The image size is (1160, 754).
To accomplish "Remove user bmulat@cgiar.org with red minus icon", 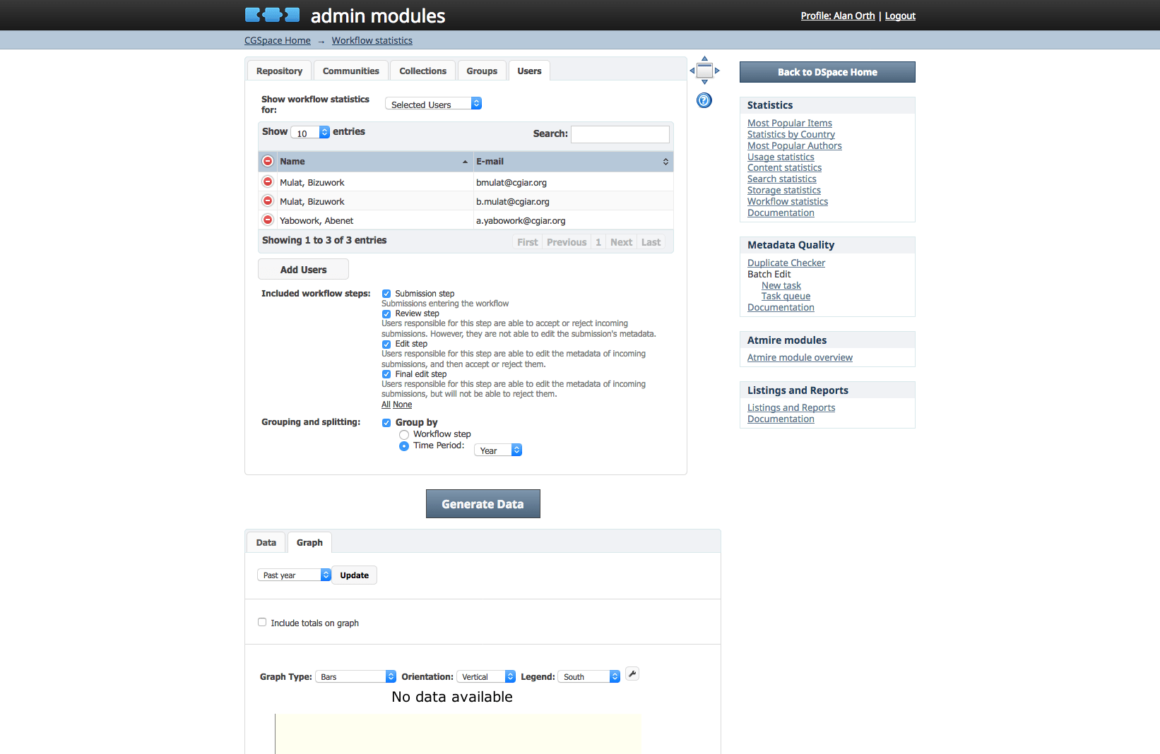I will coord(268,181).
